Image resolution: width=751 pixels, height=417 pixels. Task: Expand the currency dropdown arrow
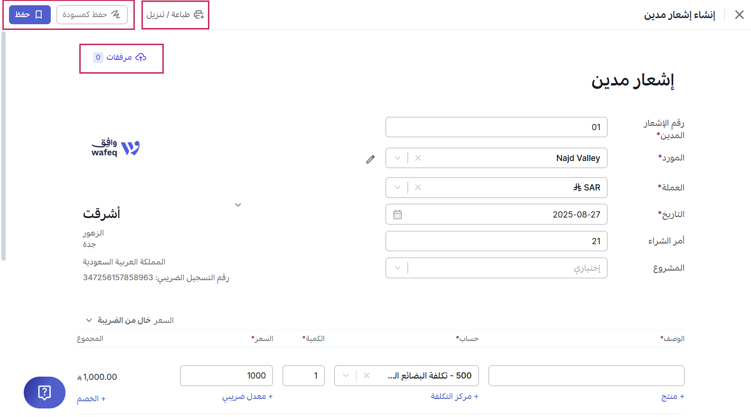[397, 188]
